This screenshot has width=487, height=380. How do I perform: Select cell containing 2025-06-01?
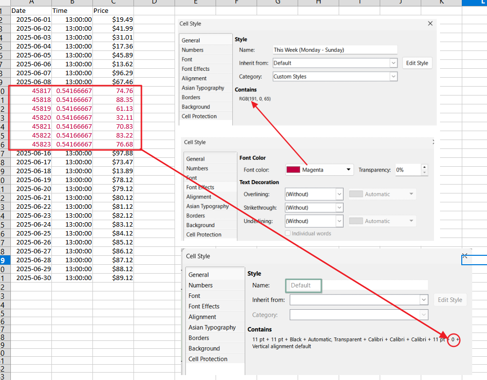tap(31, 20)
